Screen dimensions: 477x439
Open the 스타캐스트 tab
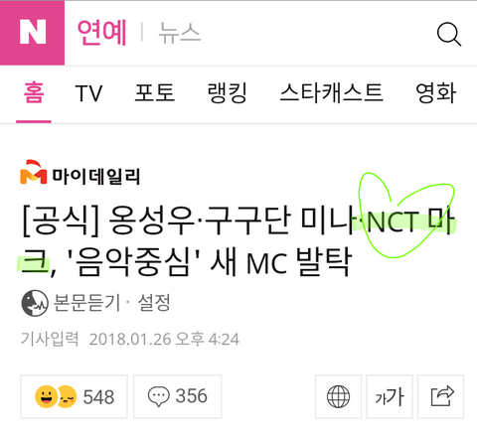(331, 93)
